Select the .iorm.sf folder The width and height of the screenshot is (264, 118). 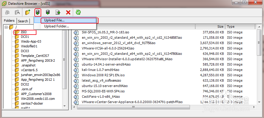click(27, 89)
